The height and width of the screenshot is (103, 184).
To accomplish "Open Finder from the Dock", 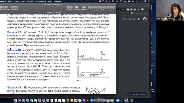I will (16, 100).
